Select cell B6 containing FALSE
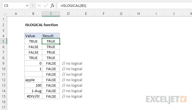 coord(33,47)
